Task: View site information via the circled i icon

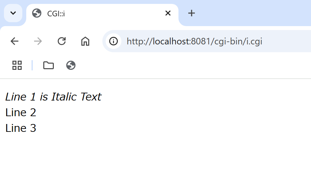Action: point(114,41)
